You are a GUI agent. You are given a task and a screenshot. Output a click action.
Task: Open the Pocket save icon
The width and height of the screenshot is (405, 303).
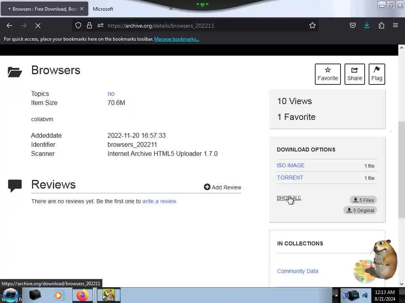(352, 25)
